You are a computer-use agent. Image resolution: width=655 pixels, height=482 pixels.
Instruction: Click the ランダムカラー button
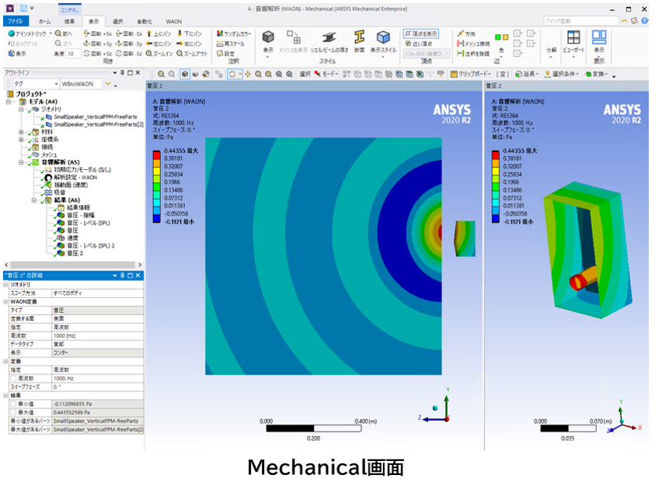[234, 33]
